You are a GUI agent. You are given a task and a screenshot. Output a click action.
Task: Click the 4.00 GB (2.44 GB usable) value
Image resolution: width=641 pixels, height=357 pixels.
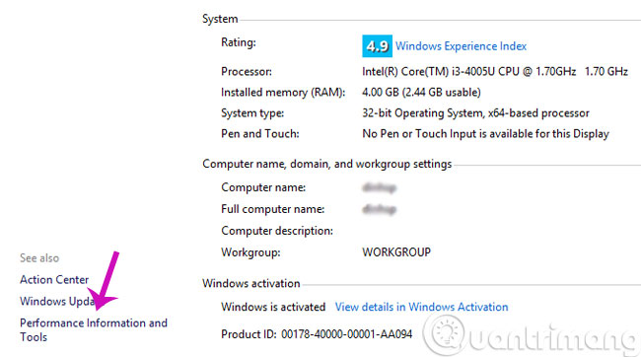tap(421, 93)
